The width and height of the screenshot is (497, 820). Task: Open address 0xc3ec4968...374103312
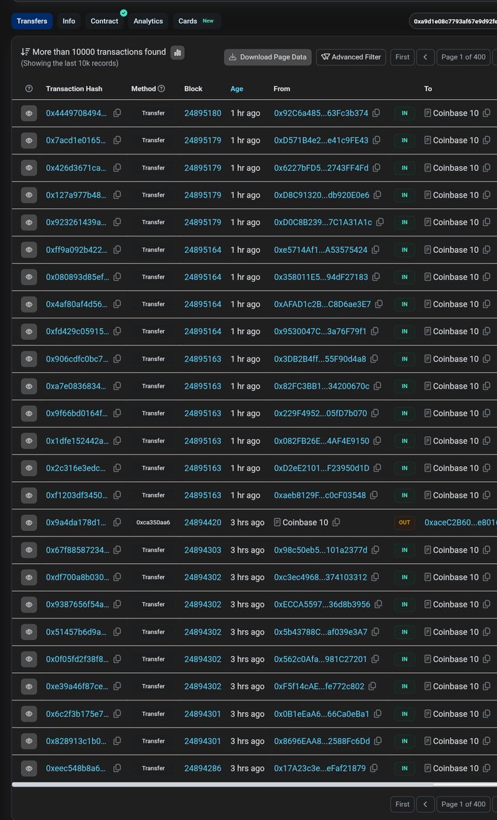[x=320, y=577]
